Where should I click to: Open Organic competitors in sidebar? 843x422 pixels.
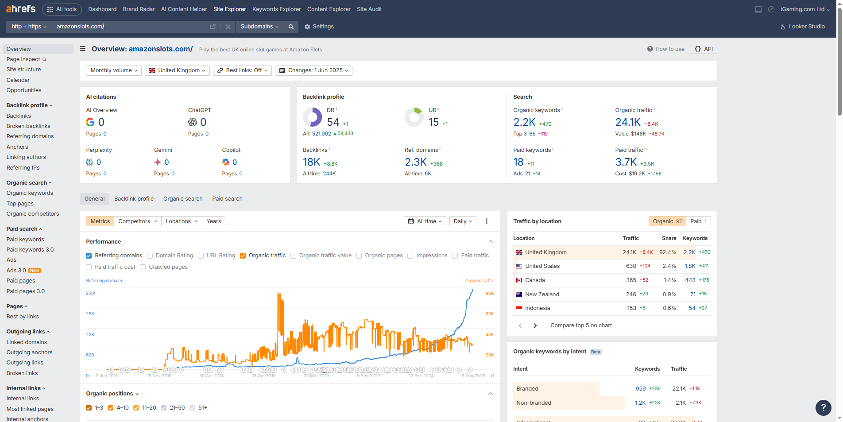(x=33, y=214)
